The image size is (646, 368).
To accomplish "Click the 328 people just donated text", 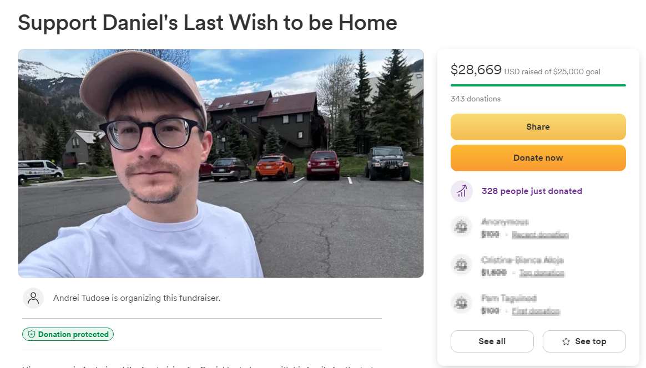I will (532, 191).
